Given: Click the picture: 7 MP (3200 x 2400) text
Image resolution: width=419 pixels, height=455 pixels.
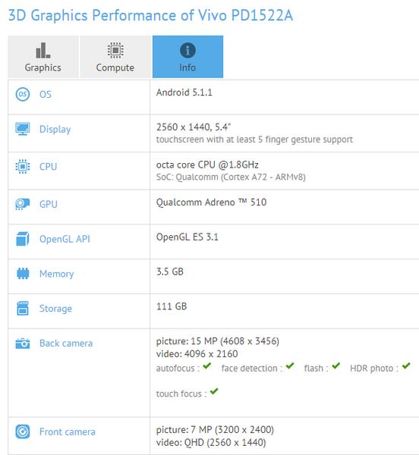Looking at the screenshot, I should (215, 430).
